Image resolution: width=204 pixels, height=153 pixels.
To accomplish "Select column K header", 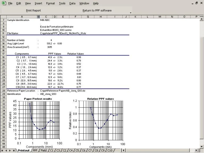I will click(135, 17).
